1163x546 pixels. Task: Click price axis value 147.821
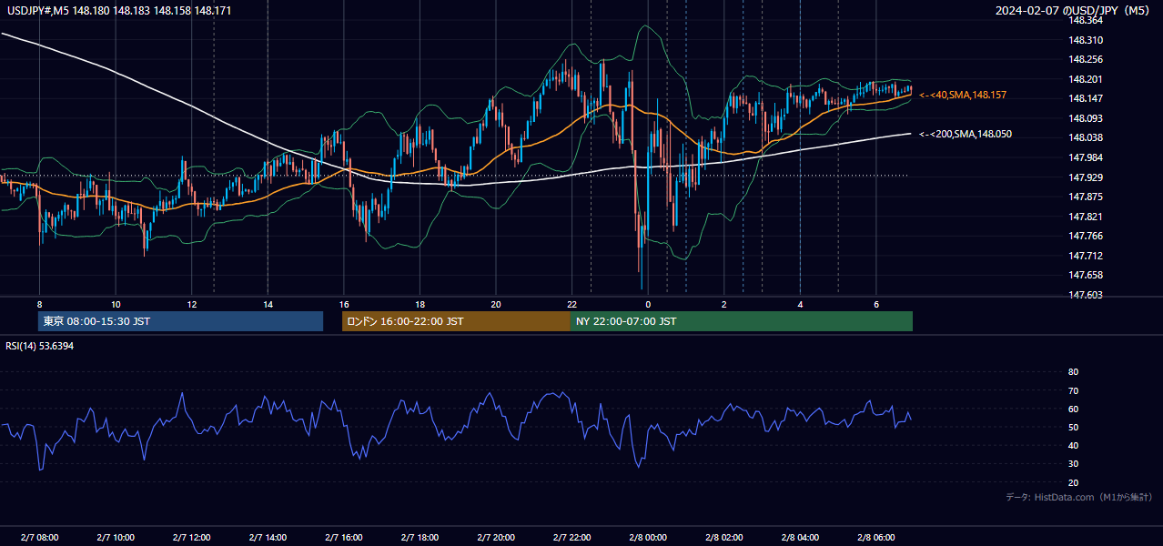coord(1085,217)
